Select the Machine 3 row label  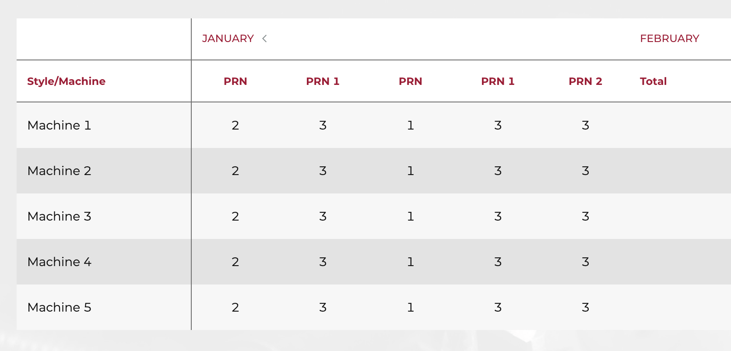point(59,216)
